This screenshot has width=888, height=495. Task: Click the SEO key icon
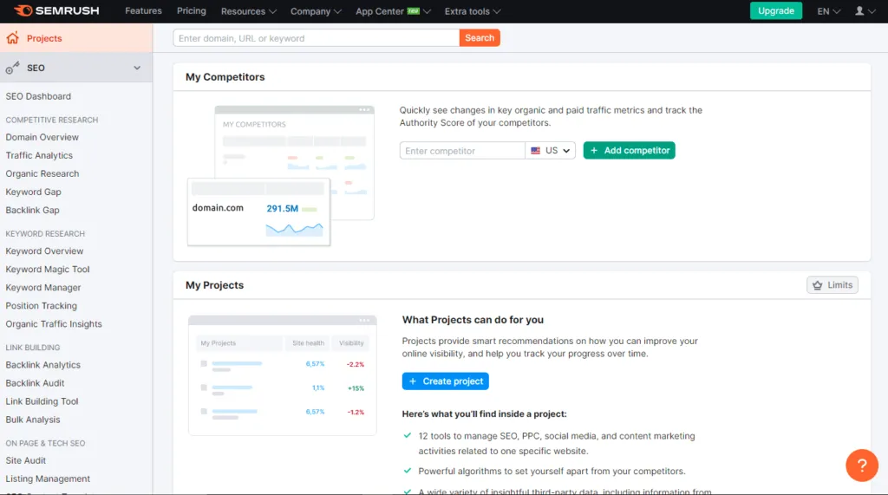coord(12,68)
